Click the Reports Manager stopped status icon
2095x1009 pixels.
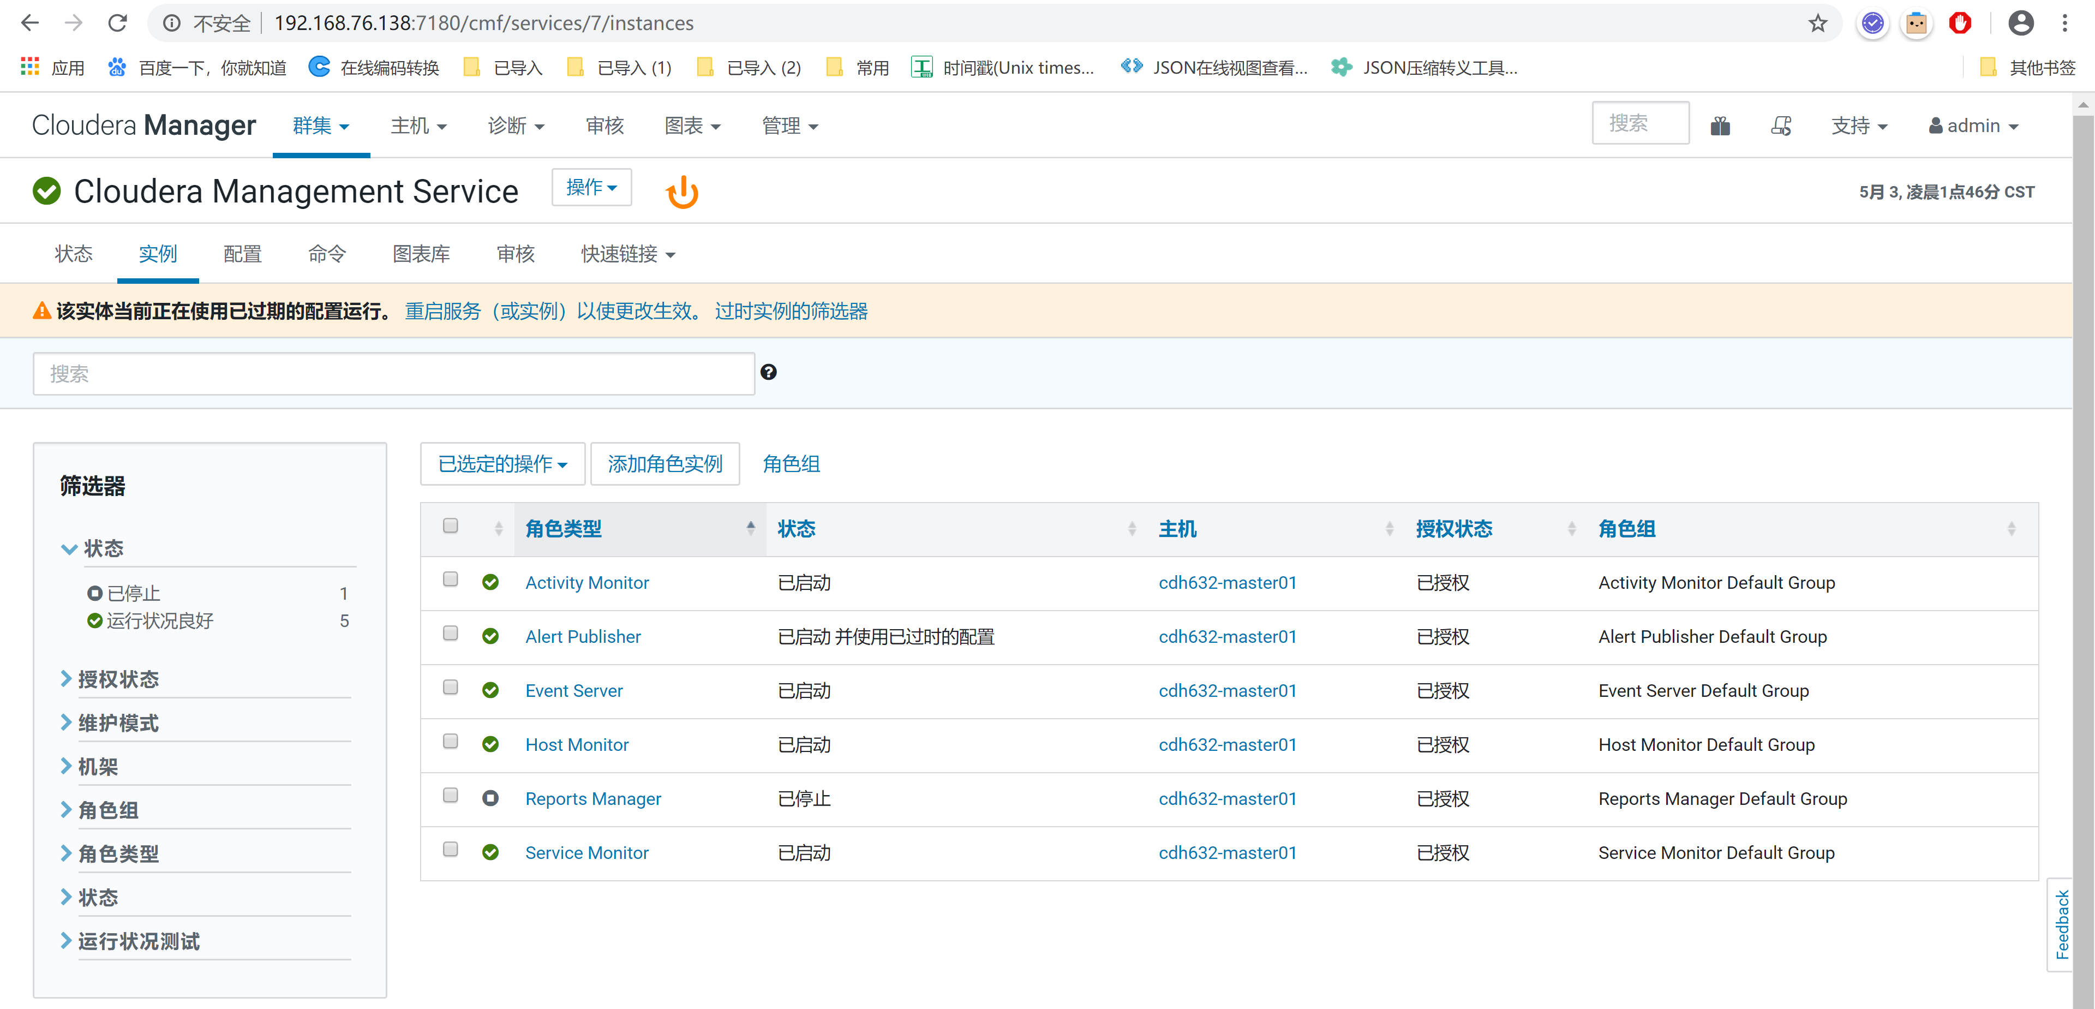pyautogui.click(x=489, y=798)
